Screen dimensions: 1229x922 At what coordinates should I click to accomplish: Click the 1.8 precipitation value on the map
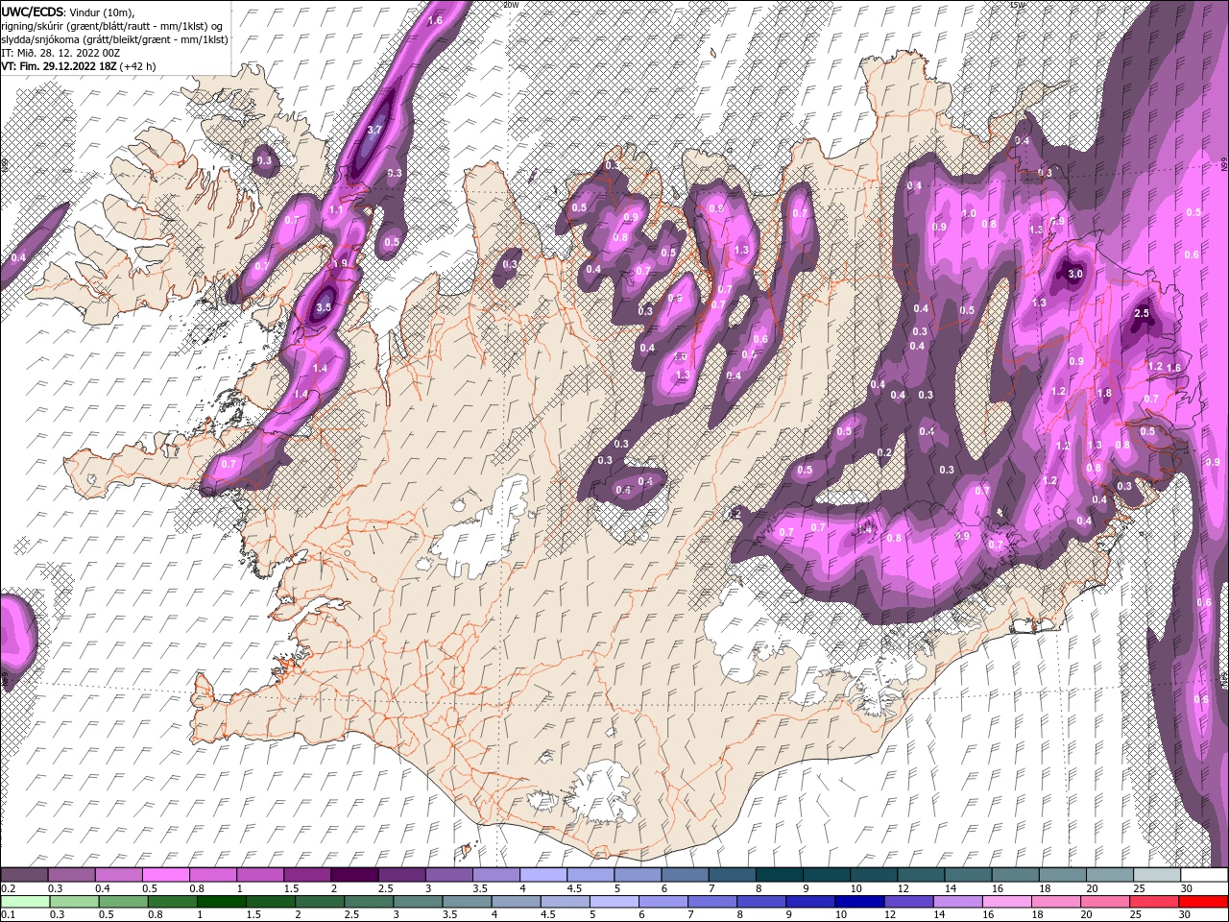[1104, 393]
